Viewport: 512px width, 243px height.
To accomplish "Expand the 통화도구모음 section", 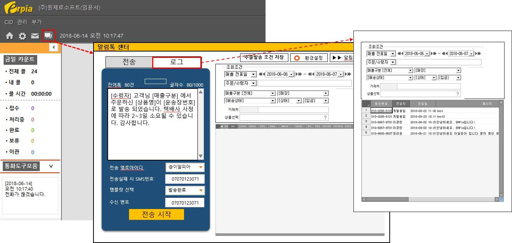I will pyautogui.click(x=51, y=166).
